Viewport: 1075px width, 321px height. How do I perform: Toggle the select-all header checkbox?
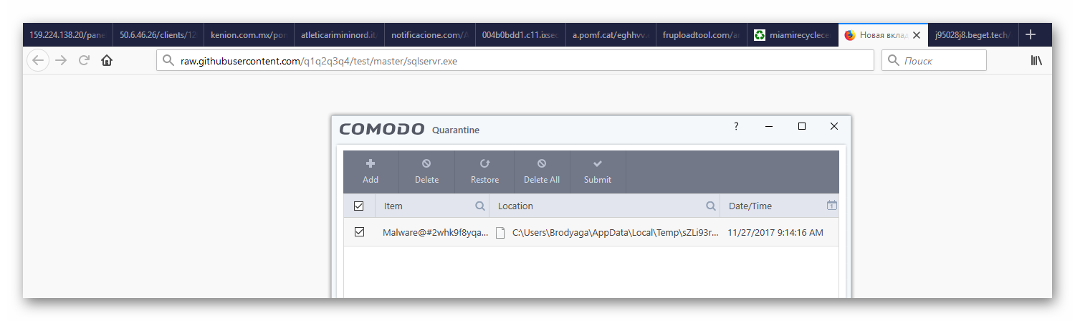point(359,206)
